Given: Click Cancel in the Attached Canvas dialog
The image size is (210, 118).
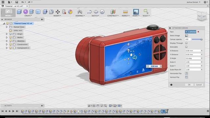Looking at the screenshot, I should pos(199,85).
